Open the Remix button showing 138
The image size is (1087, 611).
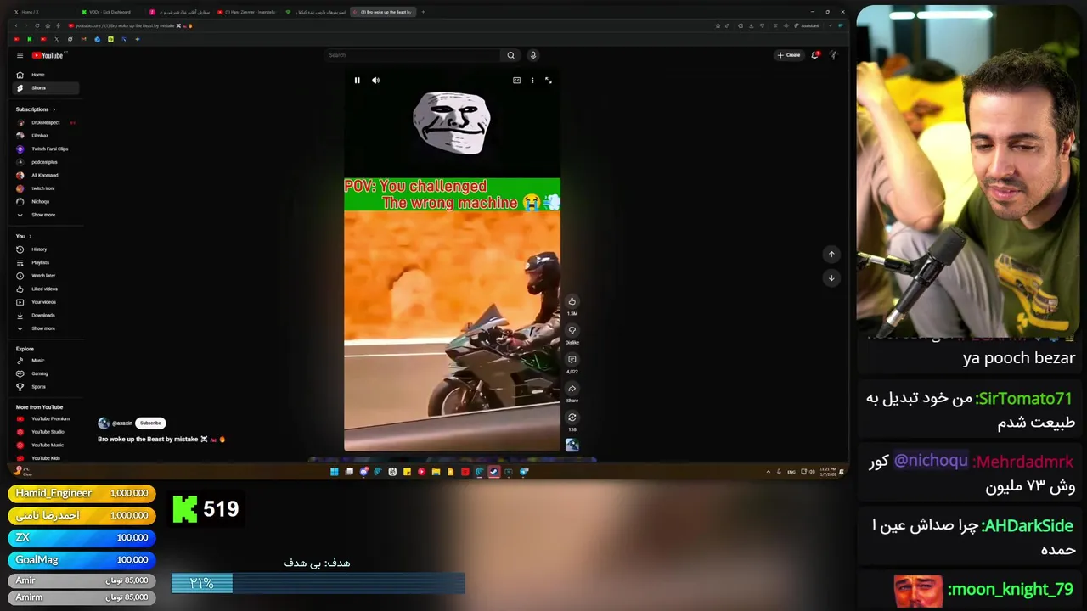(x=572, y=418)
